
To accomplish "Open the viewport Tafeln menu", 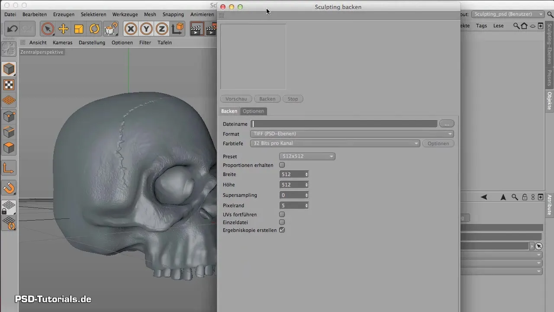I will click(x=164, y=42).
